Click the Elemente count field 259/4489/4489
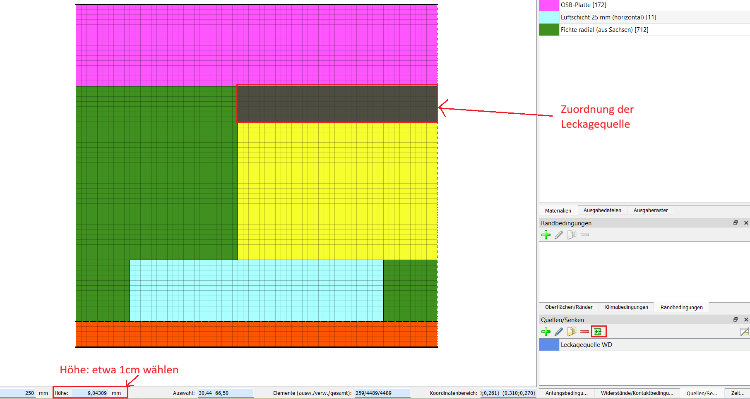 [x=382, y=393]
